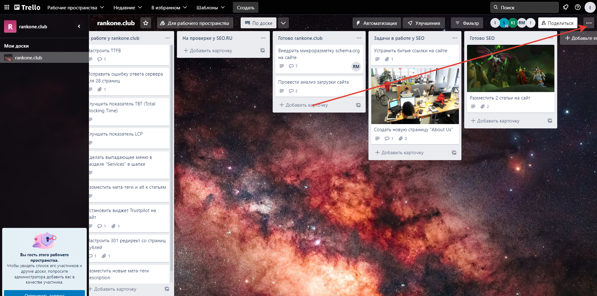Click the tag icon beside the search bar
597x296 pixels.
click(x=566, y=7)
